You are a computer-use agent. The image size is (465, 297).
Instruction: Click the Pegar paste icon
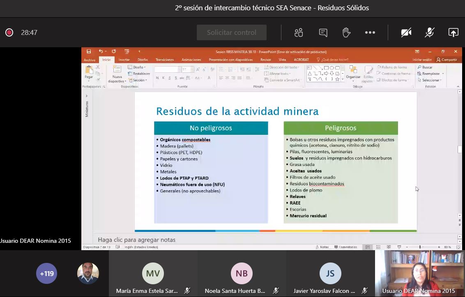(89, 72)
